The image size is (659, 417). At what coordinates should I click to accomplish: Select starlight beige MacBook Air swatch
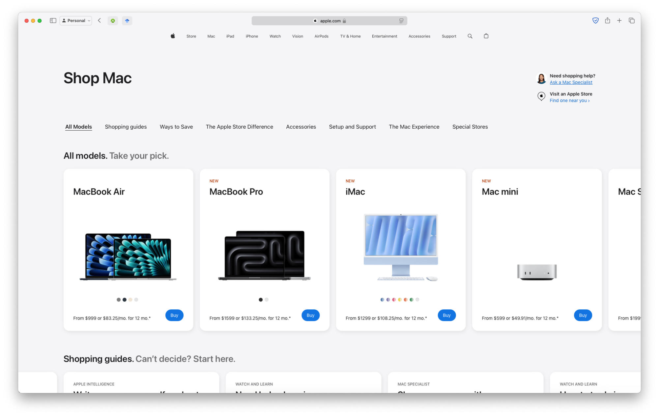click(x=130, y=300)
